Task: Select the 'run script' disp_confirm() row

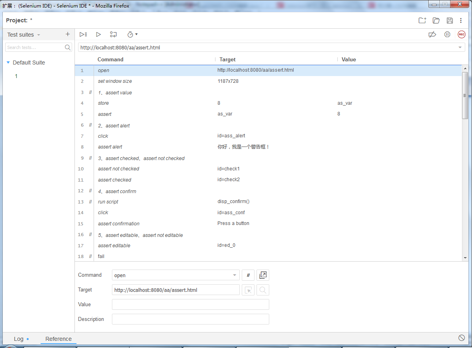Action: point(268,202)
